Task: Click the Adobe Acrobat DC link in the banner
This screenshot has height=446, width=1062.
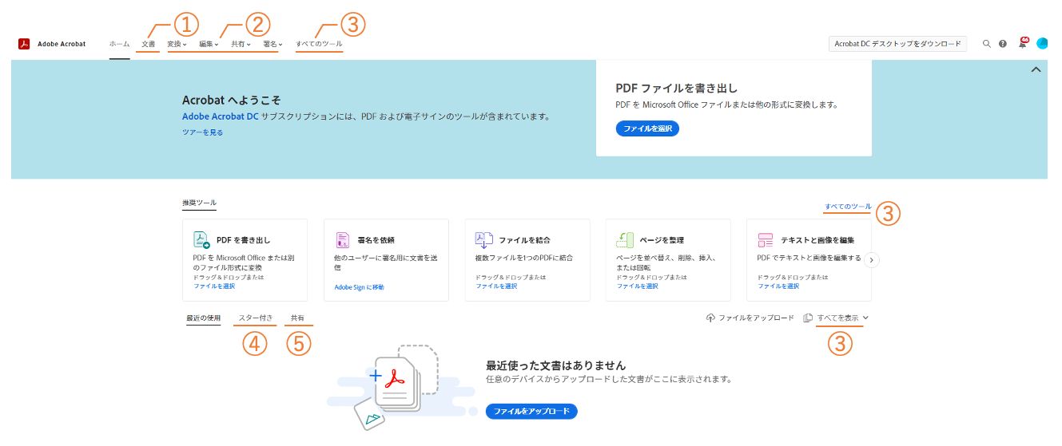Action: pos(221,116)
